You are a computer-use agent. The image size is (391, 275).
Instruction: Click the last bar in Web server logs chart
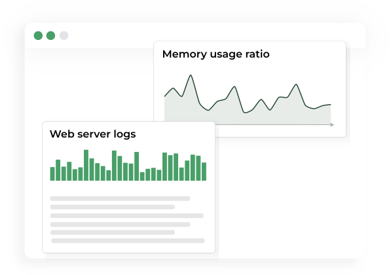tap(204, 172)
